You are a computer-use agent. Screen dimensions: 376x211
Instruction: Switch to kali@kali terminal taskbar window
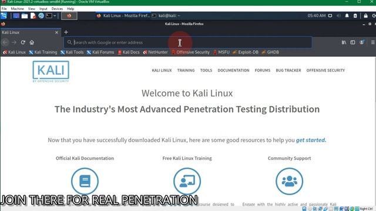(166, 16)
